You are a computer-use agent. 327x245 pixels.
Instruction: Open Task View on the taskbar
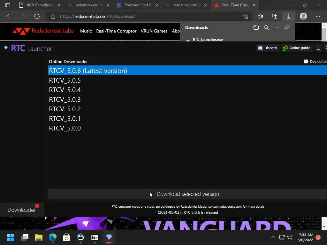tap(25, 237)
